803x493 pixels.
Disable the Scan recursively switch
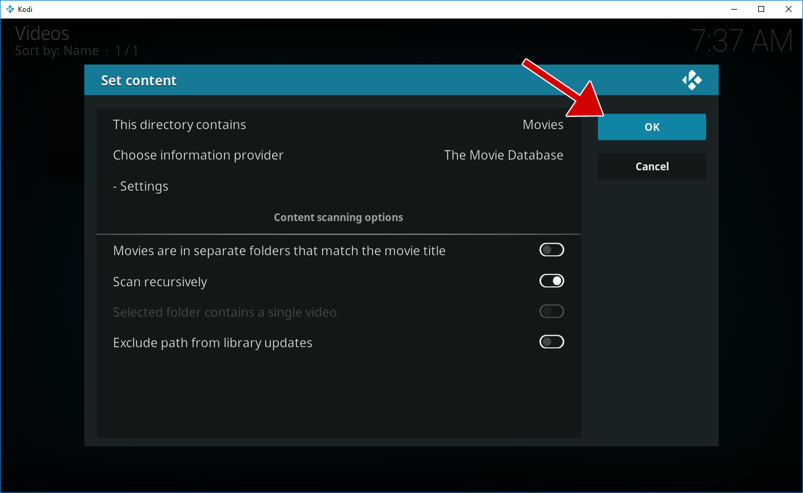[x=551, y=281]
